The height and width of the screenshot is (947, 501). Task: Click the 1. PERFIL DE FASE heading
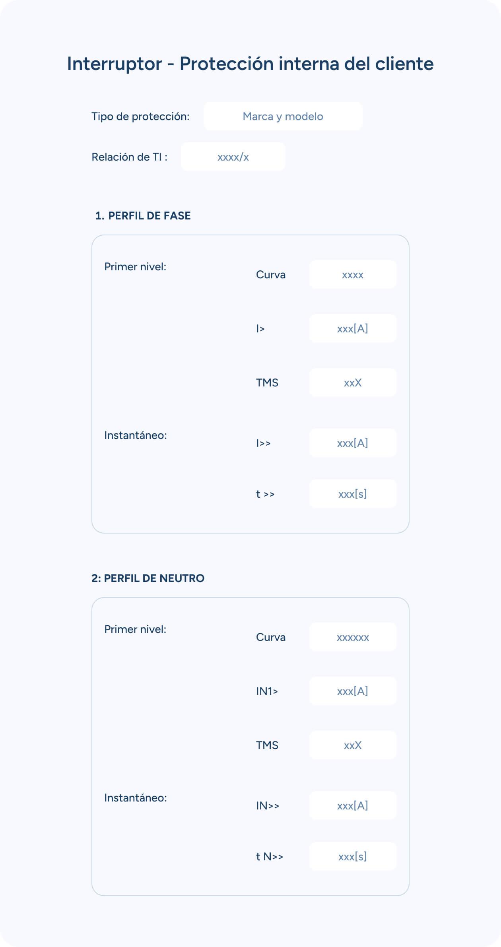click(x=143, y=215)
